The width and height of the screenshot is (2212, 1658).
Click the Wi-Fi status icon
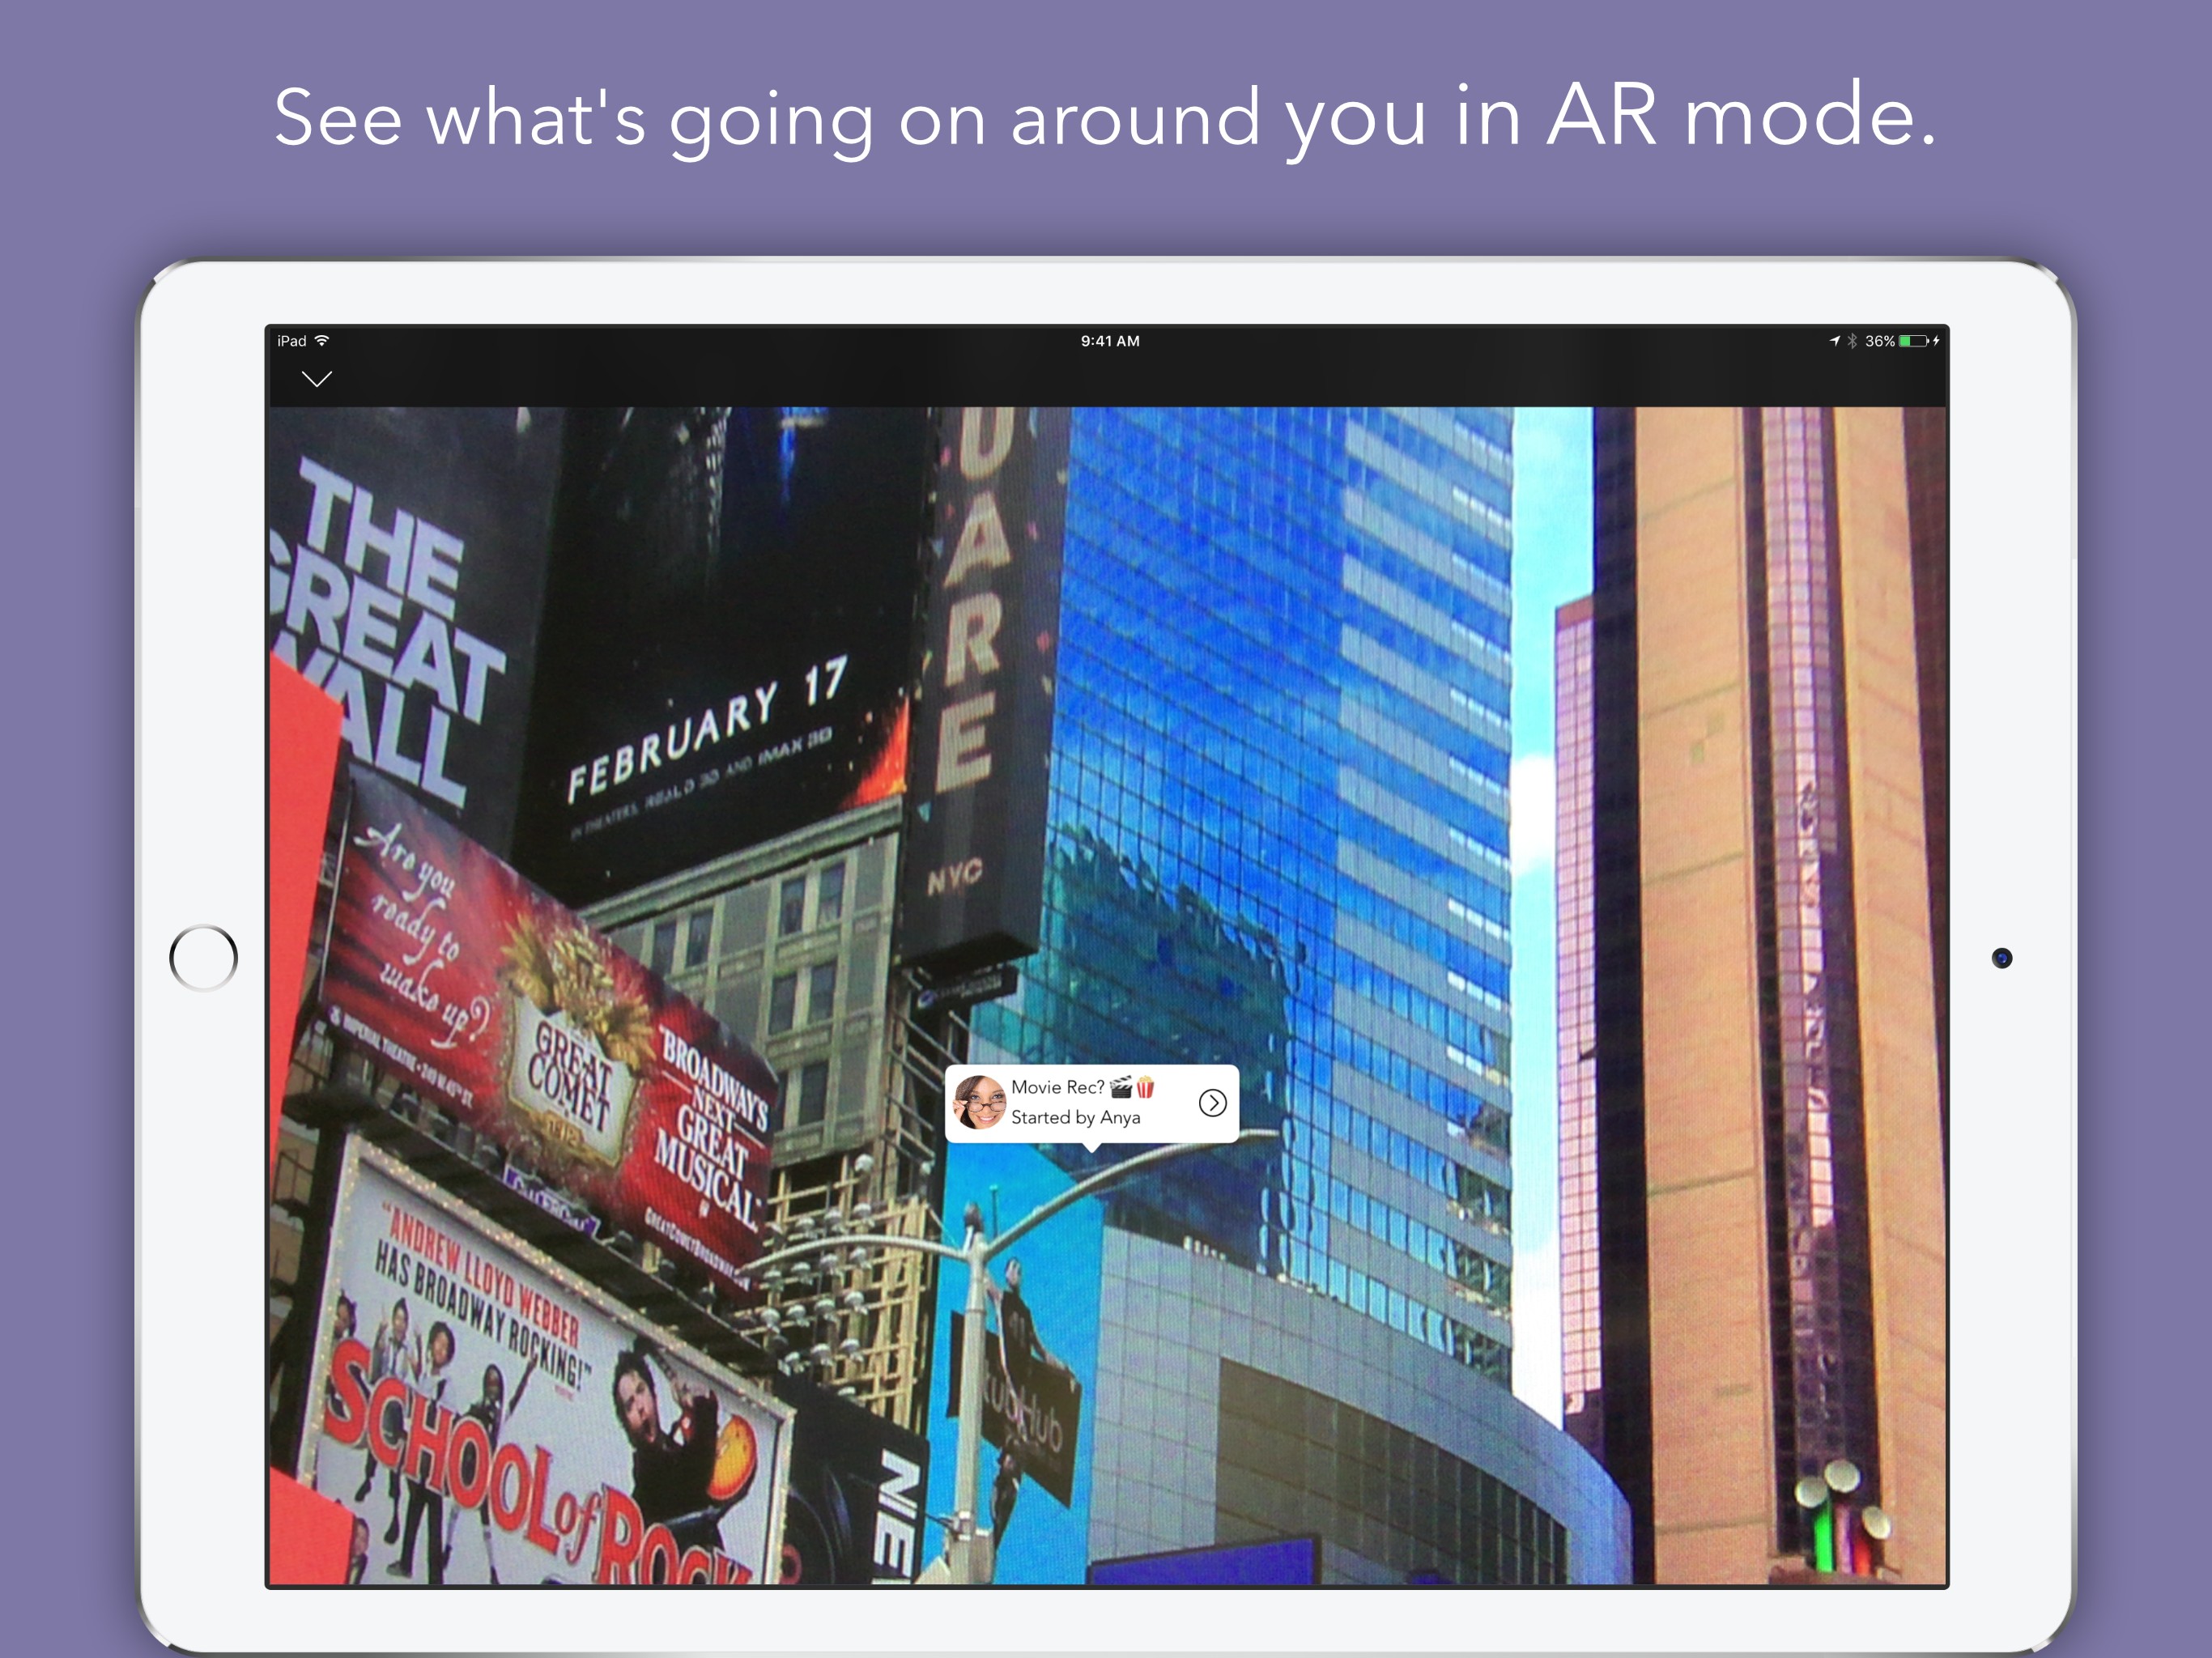click(x=322, y=341)
